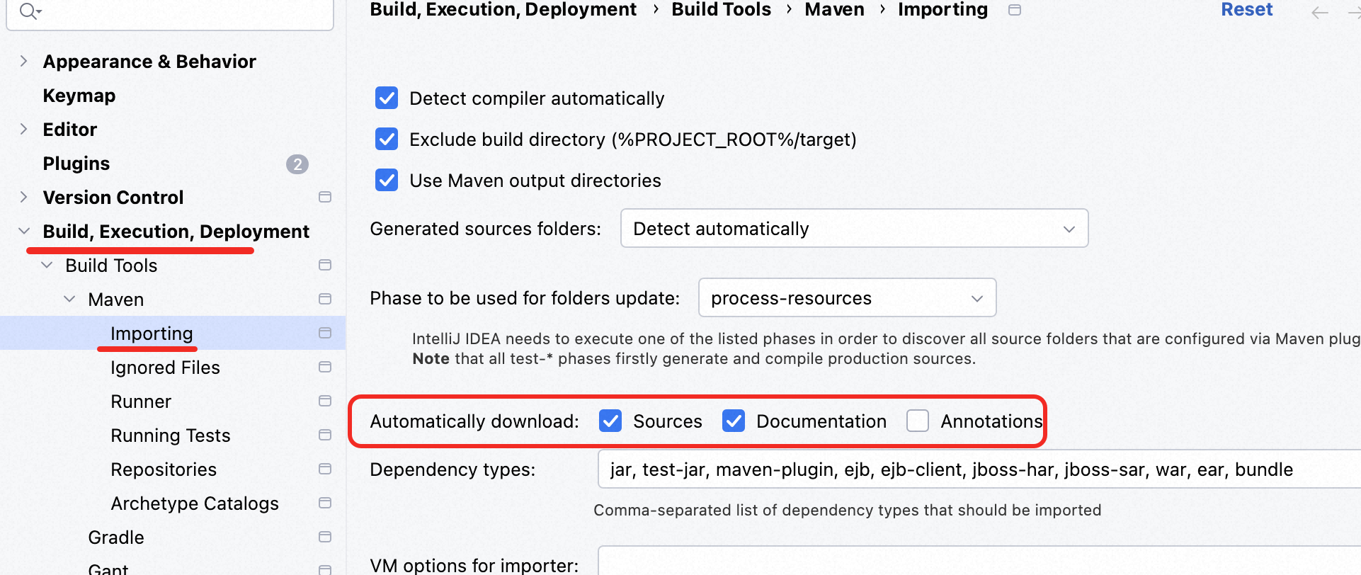1361x575 pixels.
Task: Click the Reset link
Action: (1246, 10)
